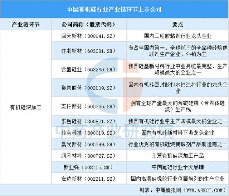Select the 晨光新材（605399.SH） cell
This screenshot has width=229, height=196.
tap(89, 144)
